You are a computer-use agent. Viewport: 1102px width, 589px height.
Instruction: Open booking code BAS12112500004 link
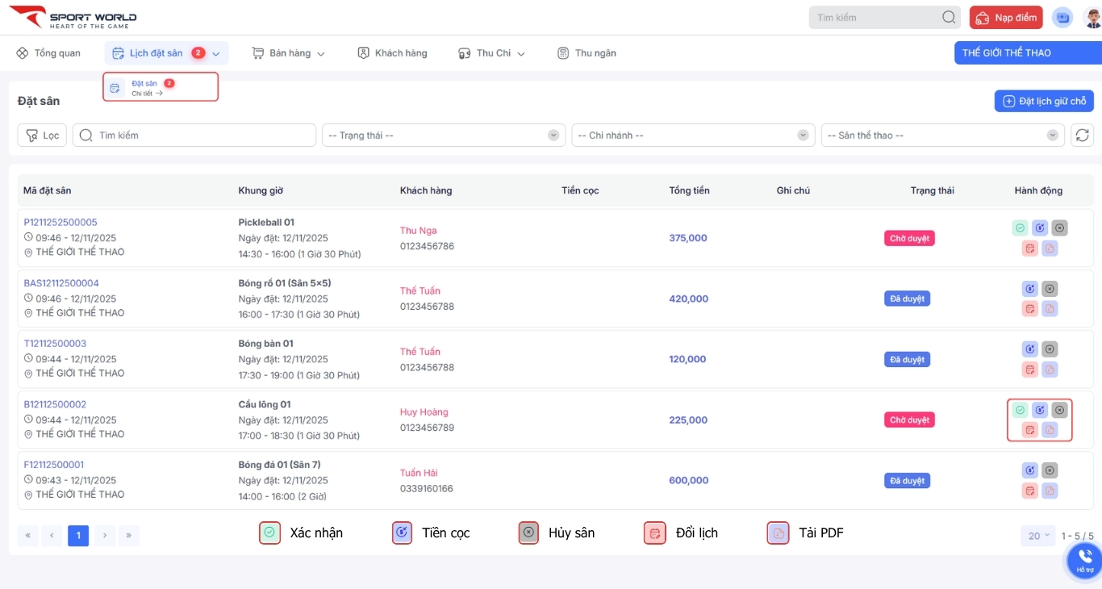tap(61, 283)
